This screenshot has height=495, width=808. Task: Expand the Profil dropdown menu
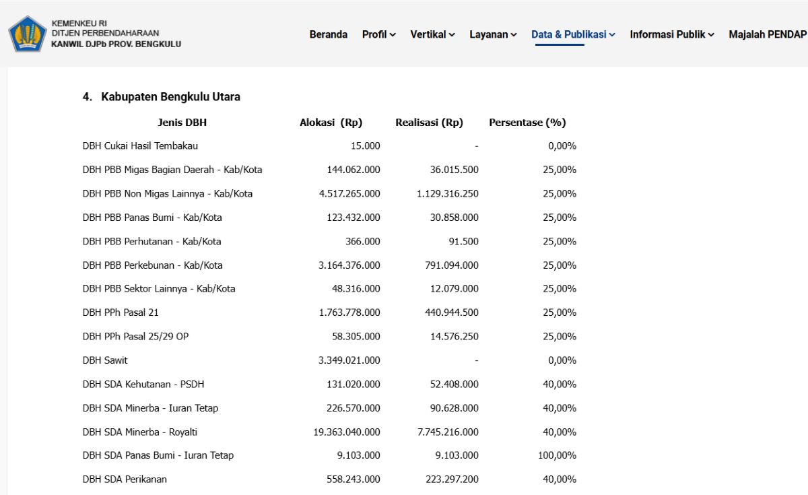click(x=379, y=34)
